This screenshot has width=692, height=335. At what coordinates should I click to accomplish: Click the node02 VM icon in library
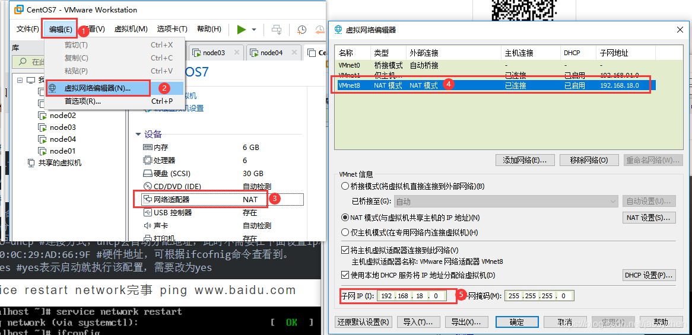pyautogui.click(x=42, y=116)
